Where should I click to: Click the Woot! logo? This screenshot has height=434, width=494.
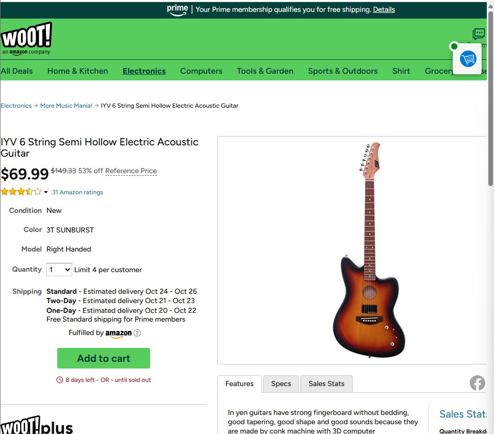(x=26, y=39)
